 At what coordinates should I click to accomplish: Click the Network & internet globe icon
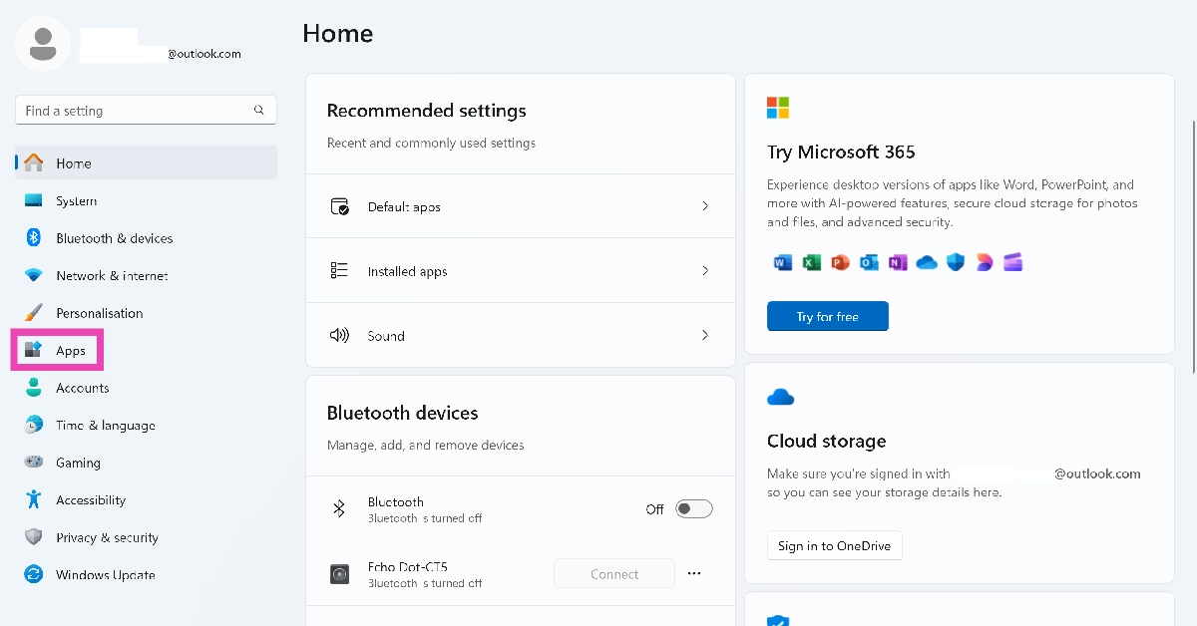32,275
